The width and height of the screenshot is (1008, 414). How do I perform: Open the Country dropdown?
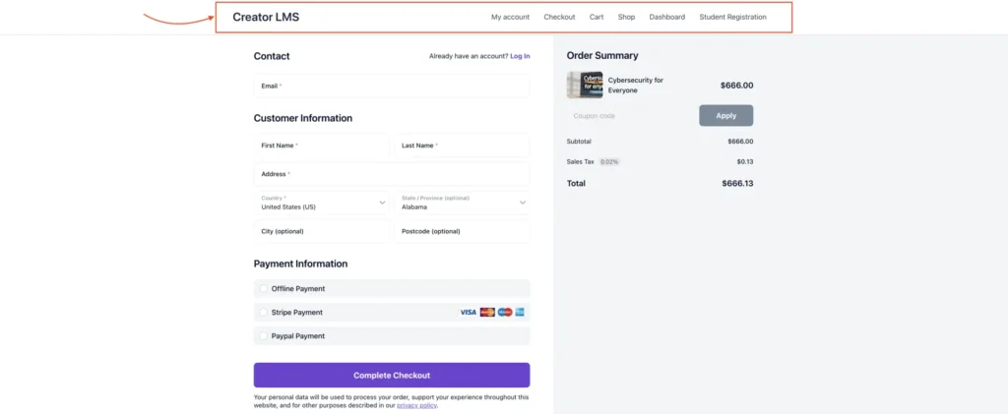pos(322,203)
